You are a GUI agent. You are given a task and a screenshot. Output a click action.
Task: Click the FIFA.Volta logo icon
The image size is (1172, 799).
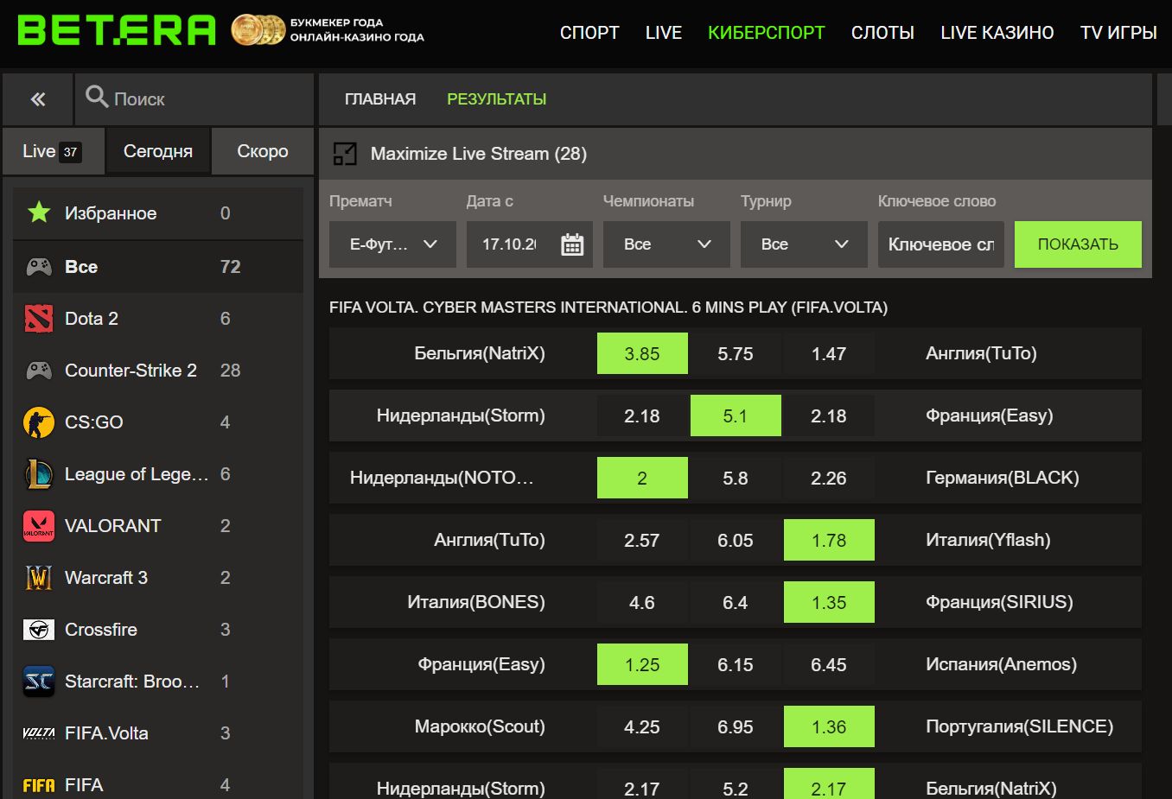point(39,733)
